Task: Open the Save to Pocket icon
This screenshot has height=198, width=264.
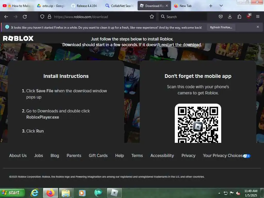Action: click(x=221, y=17)
